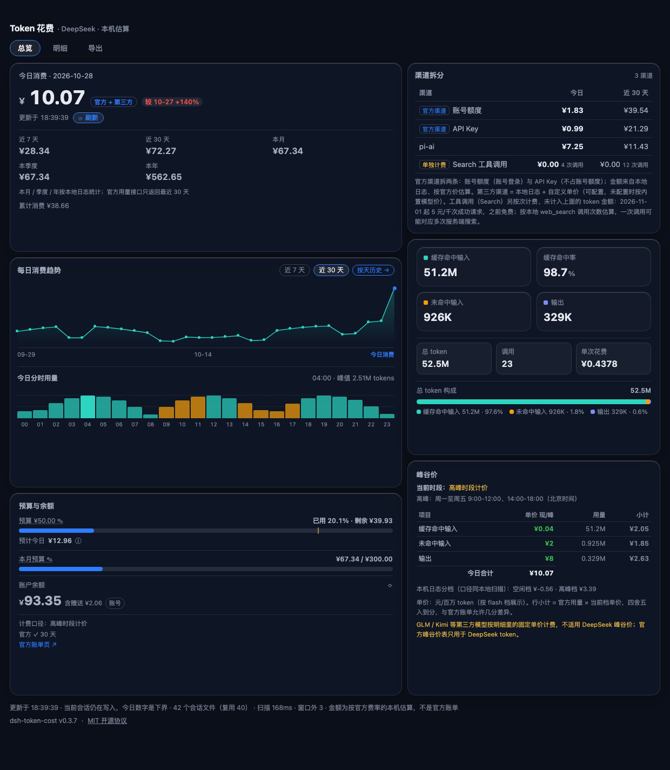
Task: Click legend entry 缓存命中输入 51.2M · 97.6%
Action: click(460, 412)
